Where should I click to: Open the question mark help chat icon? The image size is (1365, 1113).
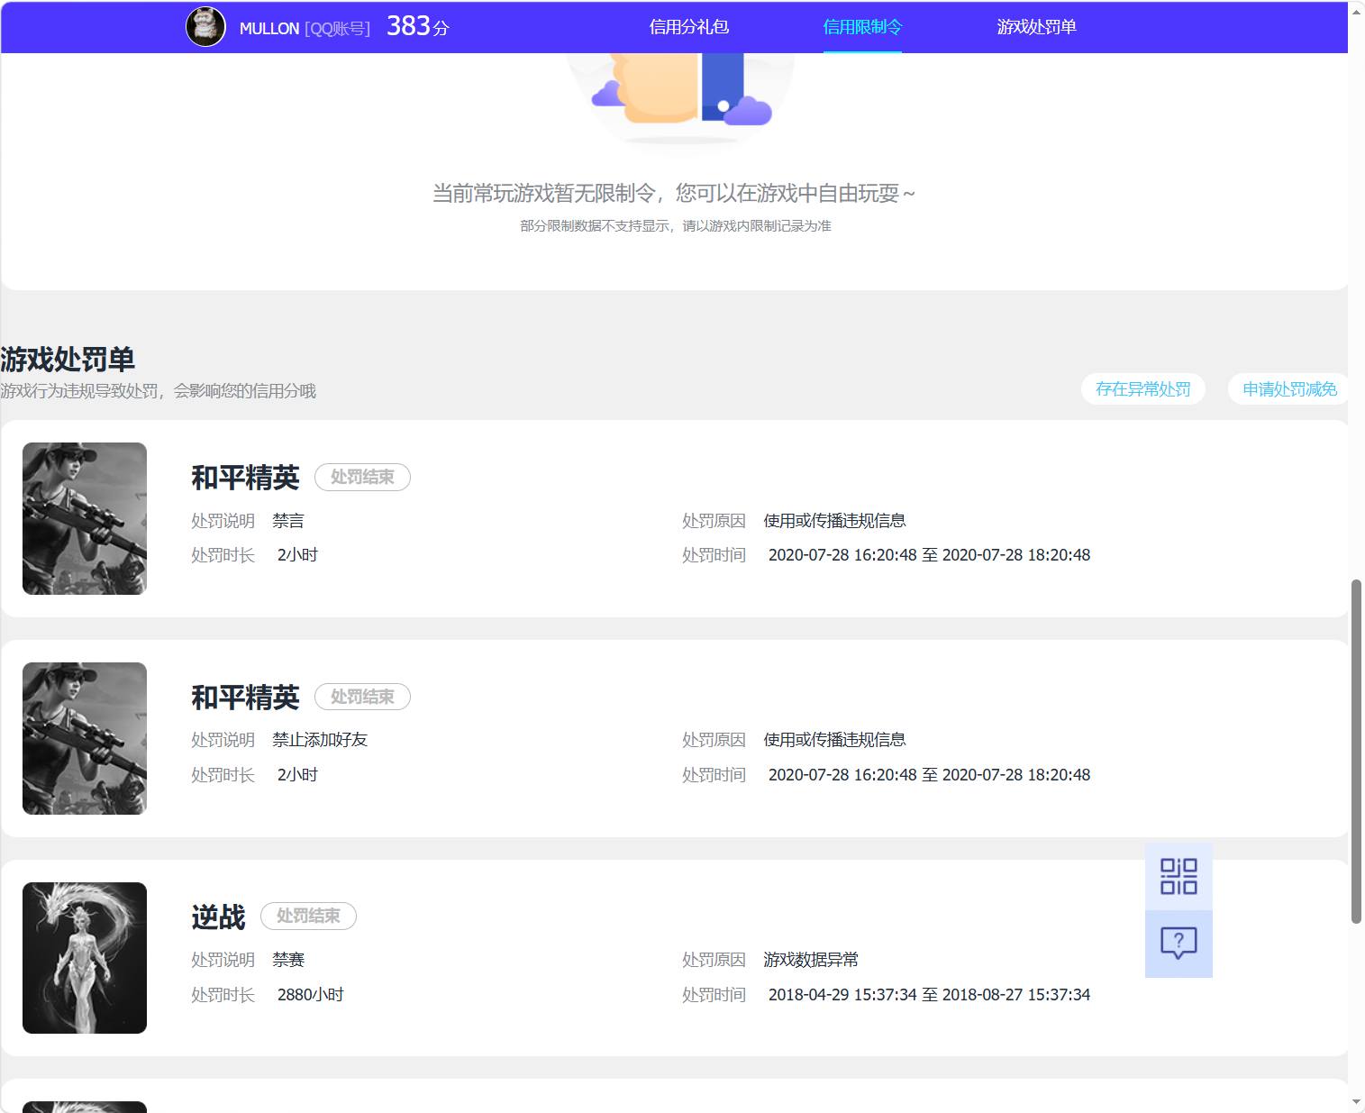[x=1178, y=944]
